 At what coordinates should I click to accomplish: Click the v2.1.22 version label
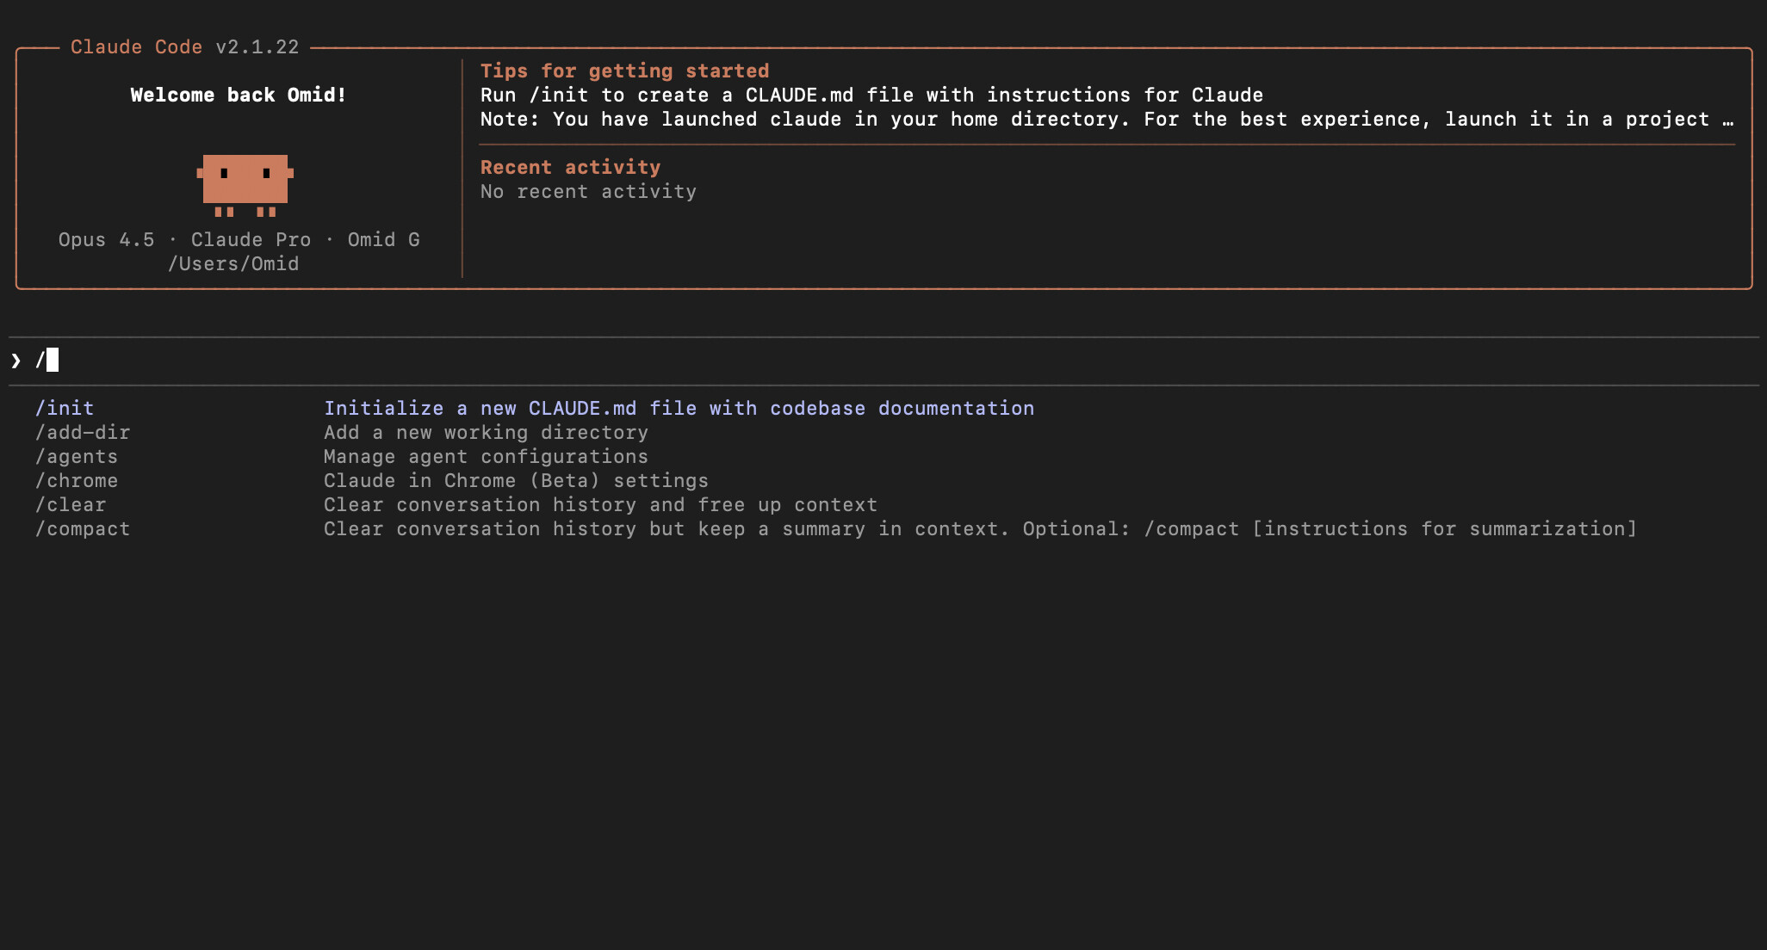(x=257, y=46)
